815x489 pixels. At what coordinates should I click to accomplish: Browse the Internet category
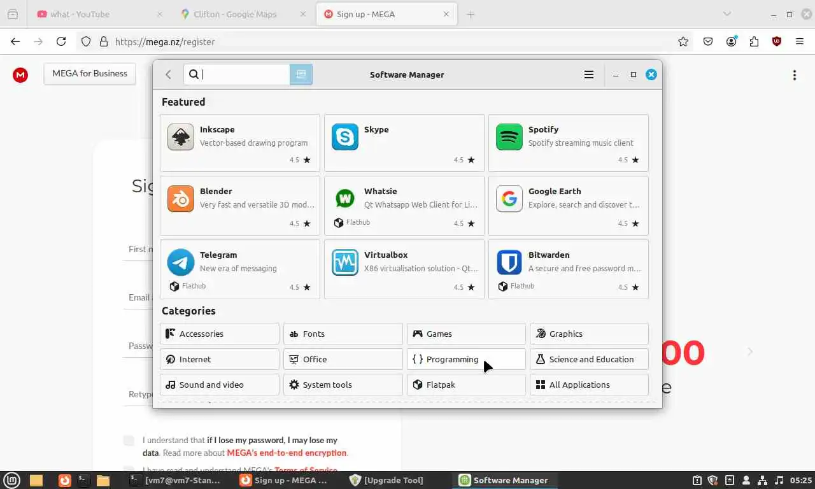(x=220, y=359)
